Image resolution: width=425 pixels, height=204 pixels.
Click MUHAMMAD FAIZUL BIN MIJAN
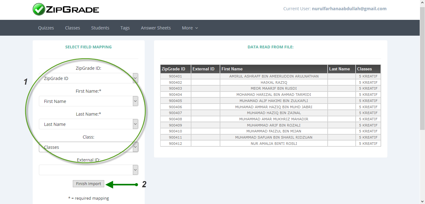(x=274, y=131)
